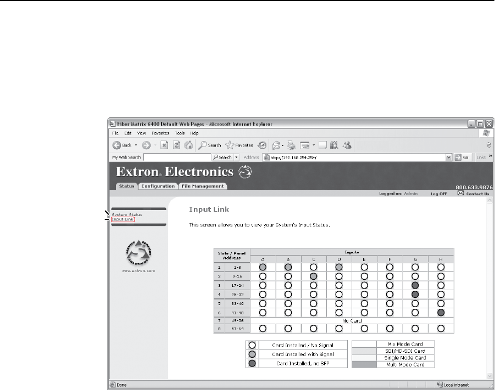Open the File menu
The image size is (495, 390).
[115, 133]
